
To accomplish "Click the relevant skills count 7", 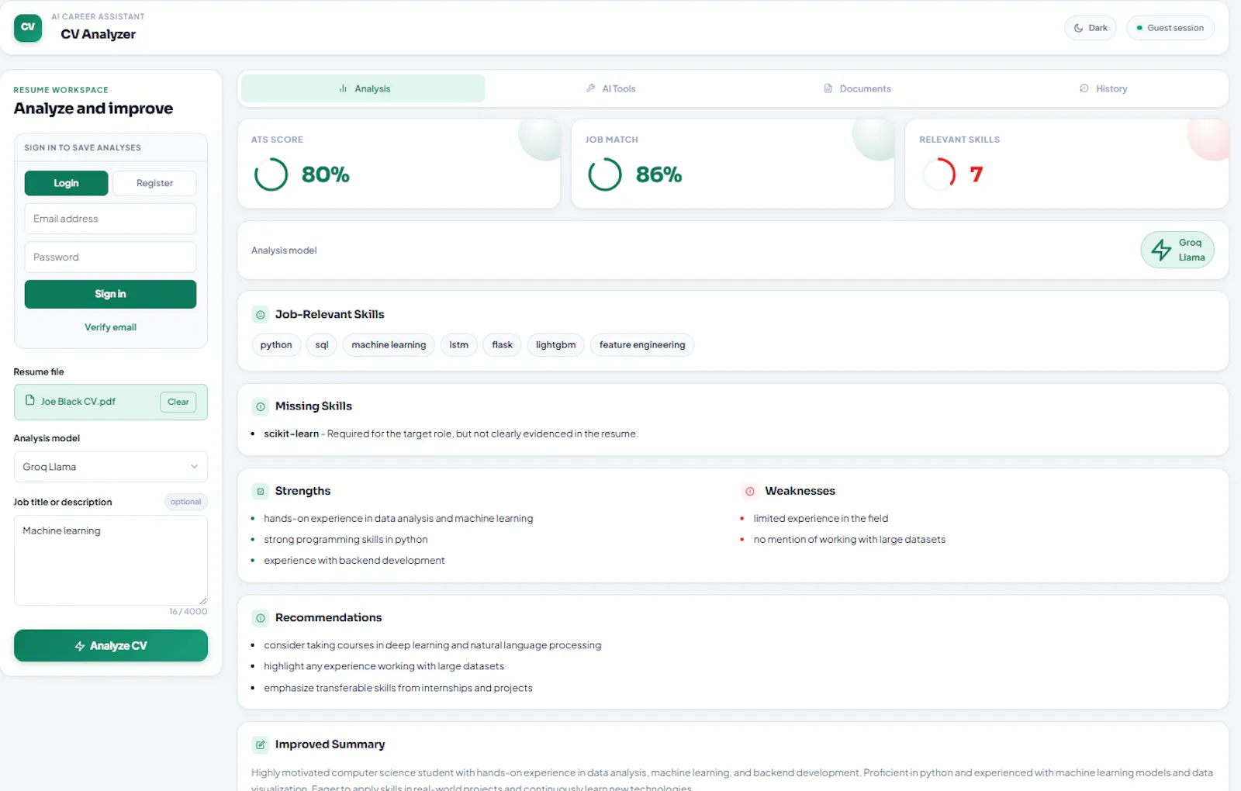I will (976, 174).
